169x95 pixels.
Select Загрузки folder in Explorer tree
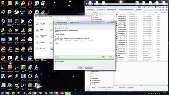tap(93, 77)
